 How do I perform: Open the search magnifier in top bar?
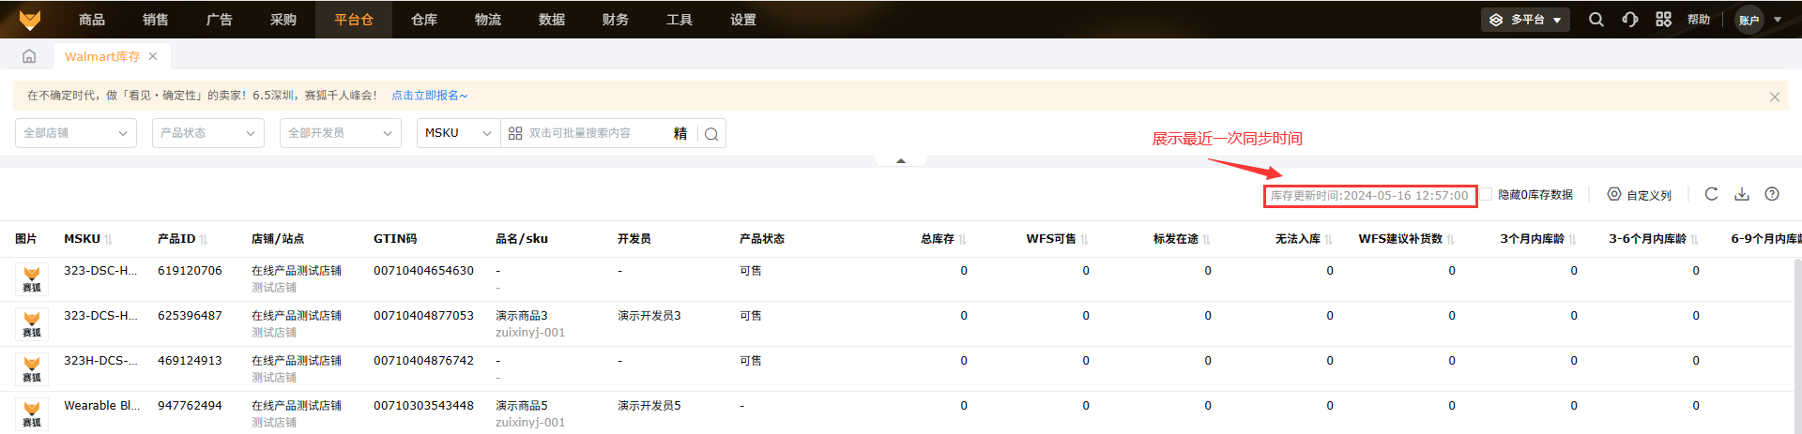[x=1596, y=20]
